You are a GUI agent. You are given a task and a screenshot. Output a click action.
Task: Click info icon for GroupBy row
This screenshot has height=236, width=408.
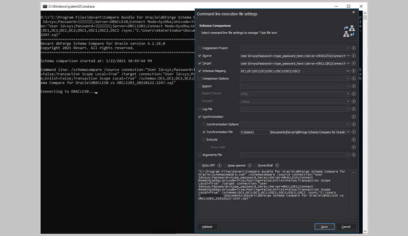(354, 101)
